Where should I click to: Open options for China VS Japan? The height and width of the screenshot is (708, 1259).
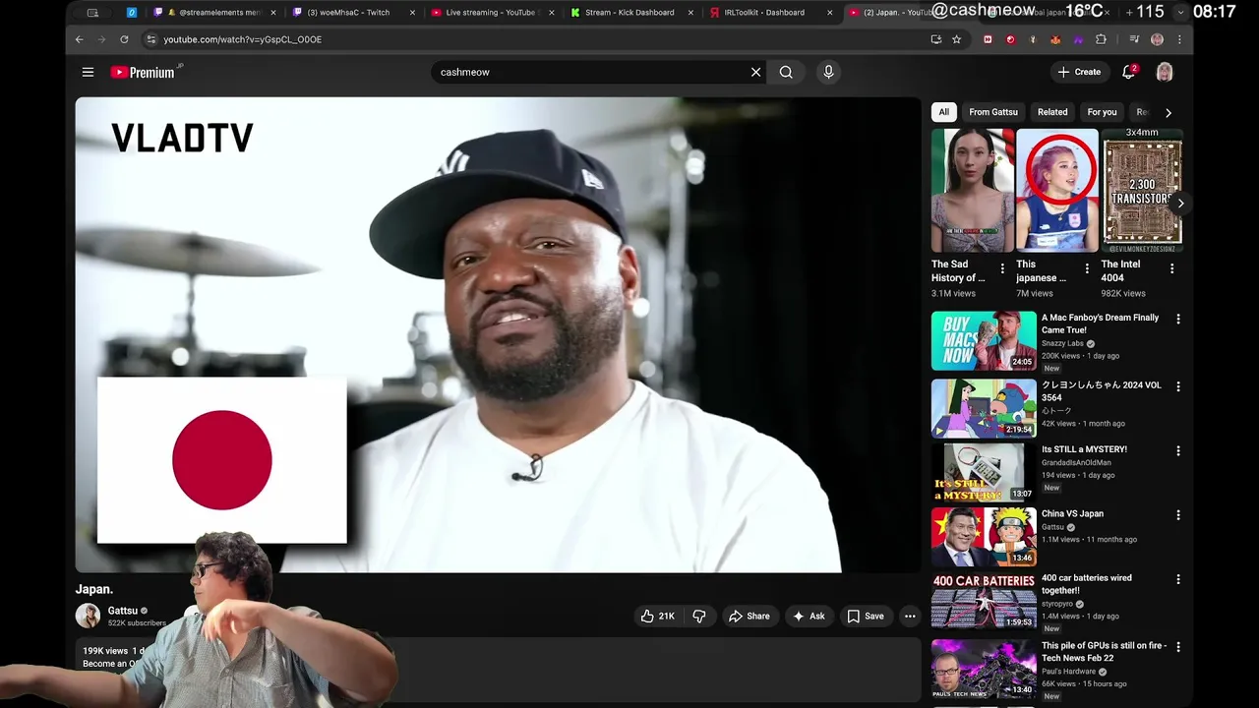[x=1177, y=514]
